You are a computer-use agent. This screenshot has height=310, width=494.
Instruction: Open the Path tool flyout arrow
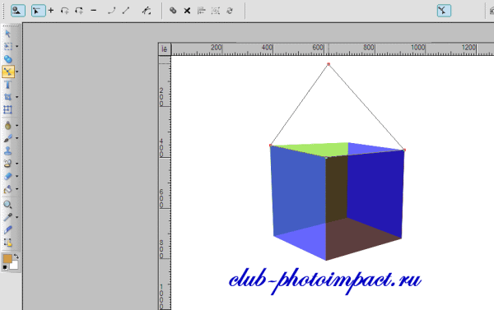click(17, 72)
